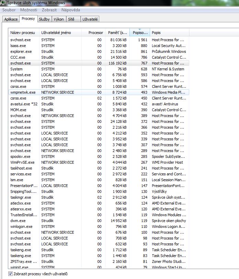Open the Nápověda menu
The image size is (239, 279).
(x=71, y=10)
